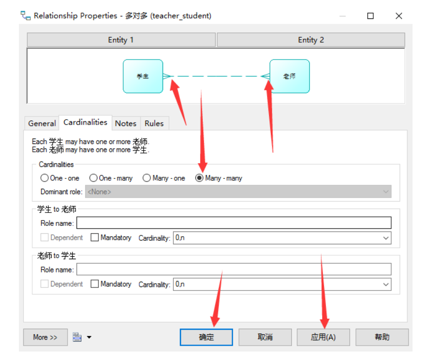Switch to the General tab
The image size is (422, 356).
tap(42, 123)
